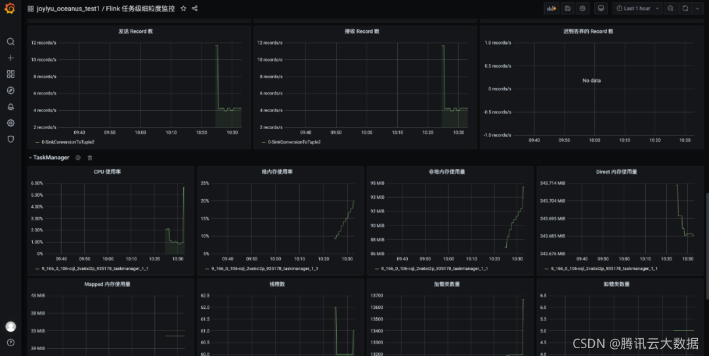Open dashboard settings gear in top bar
The width and height of the screenshot is (709, 356).
click(x=582, y=8)
